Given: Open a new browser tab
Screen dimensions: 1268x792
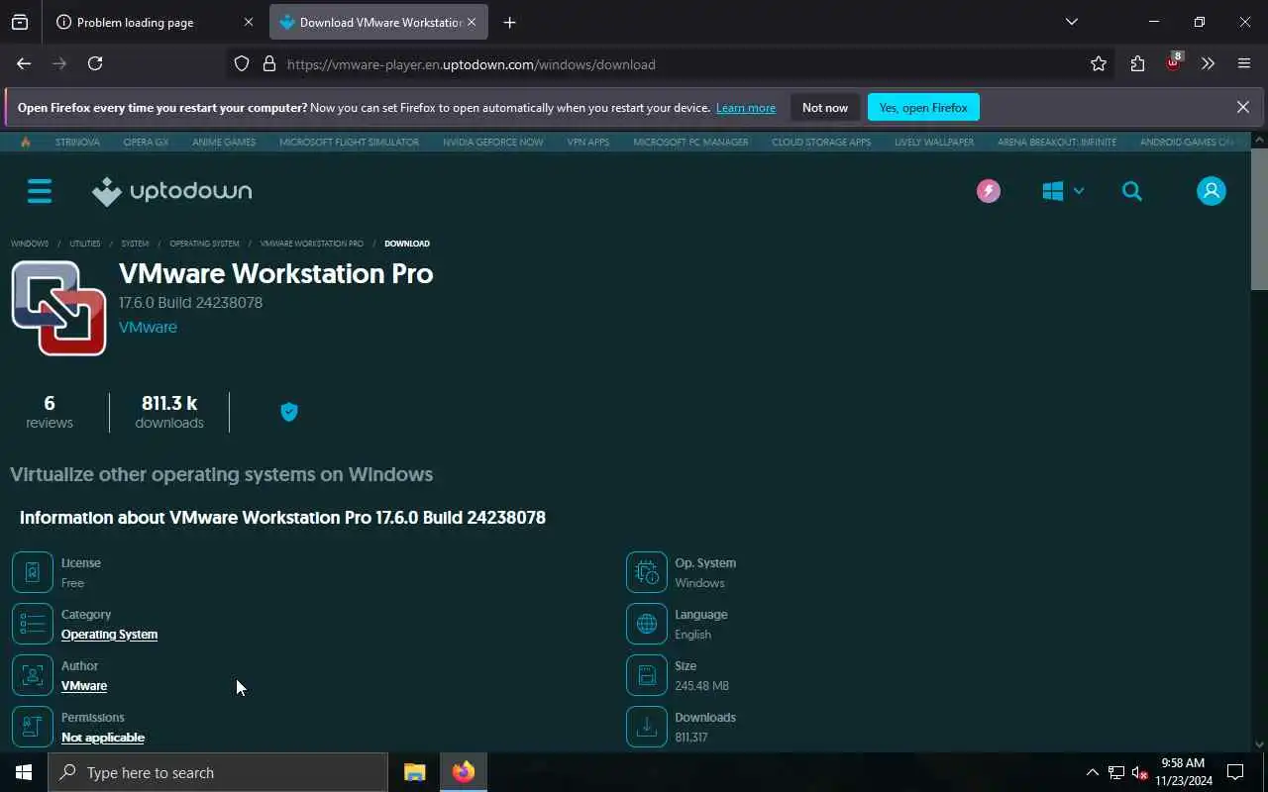Looking at the screenshot, I should [509, 22].
